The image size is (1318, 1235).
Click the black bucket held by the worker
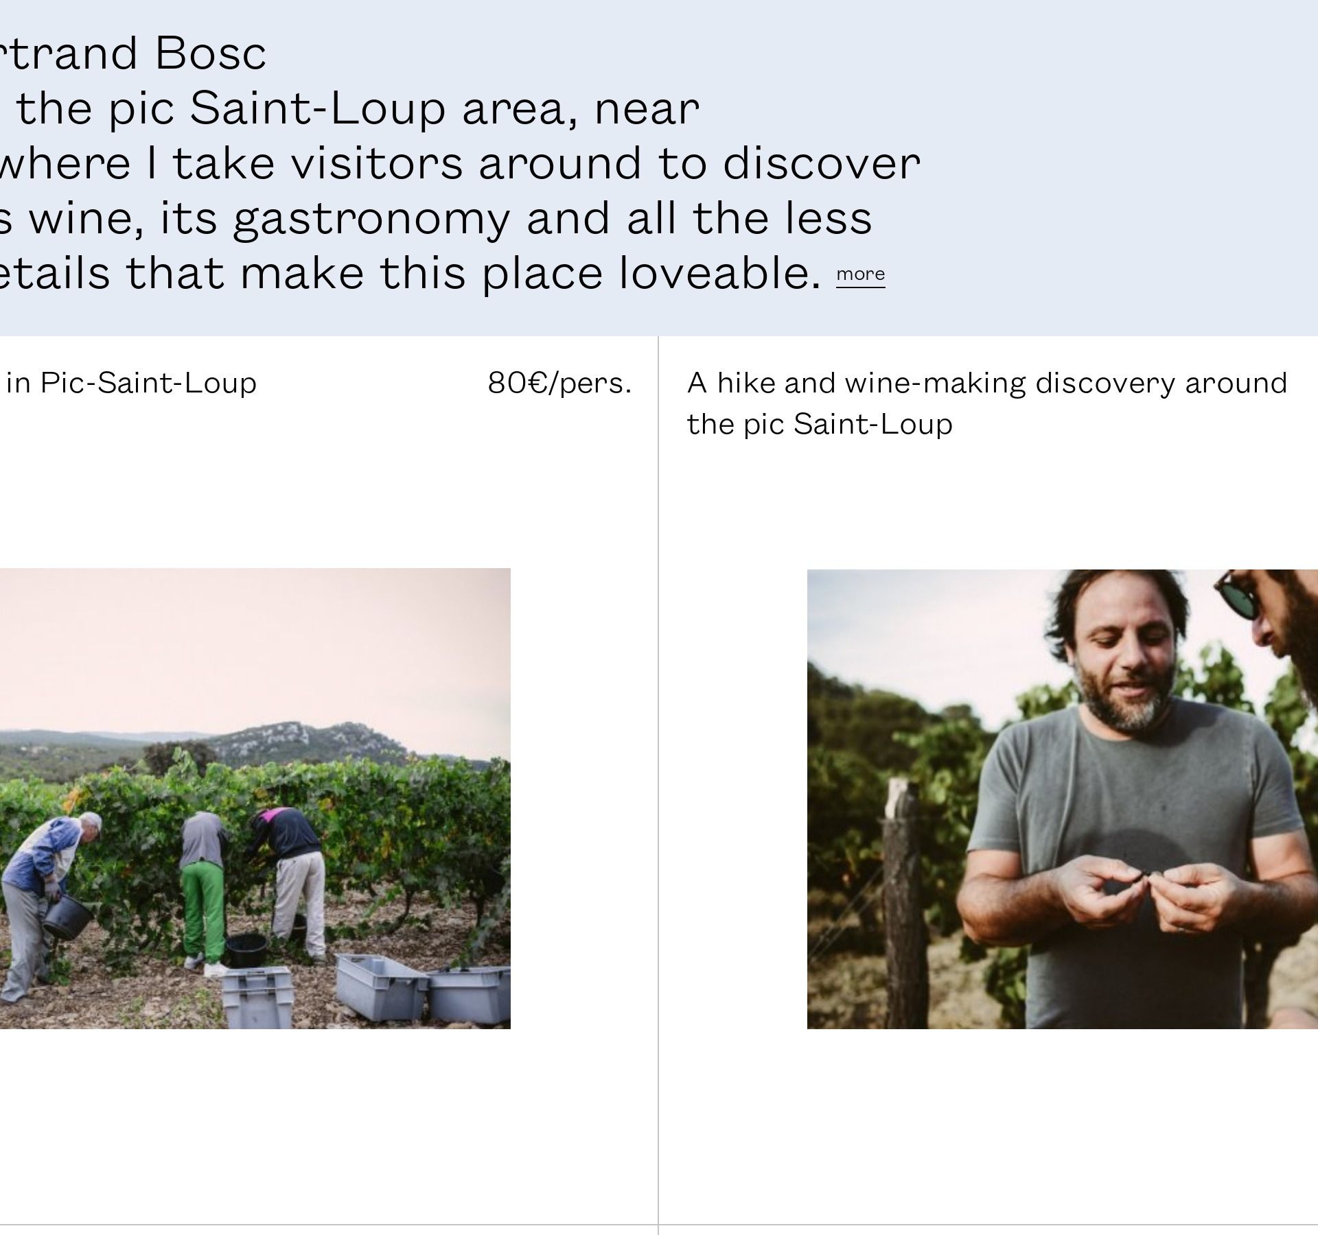coord(67,916)
